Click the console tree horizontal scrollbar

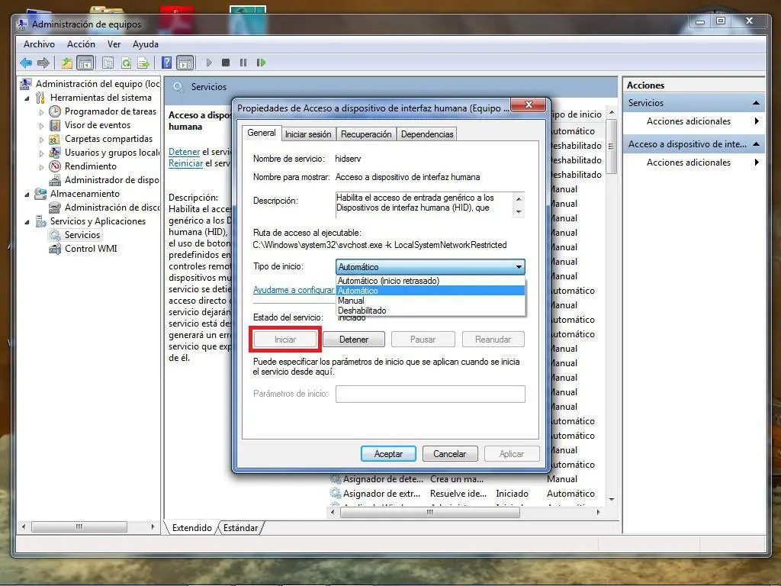(x=79, y=526)
